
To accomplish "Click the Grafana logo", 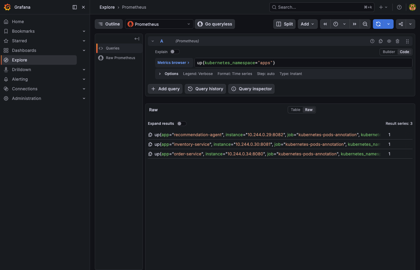I will coord(7,7).
